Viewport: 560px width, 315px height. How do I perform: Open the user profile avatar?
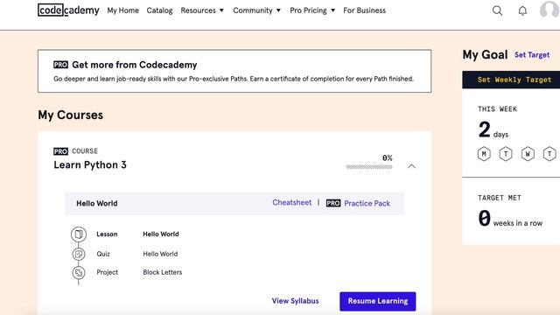[549, 10]
